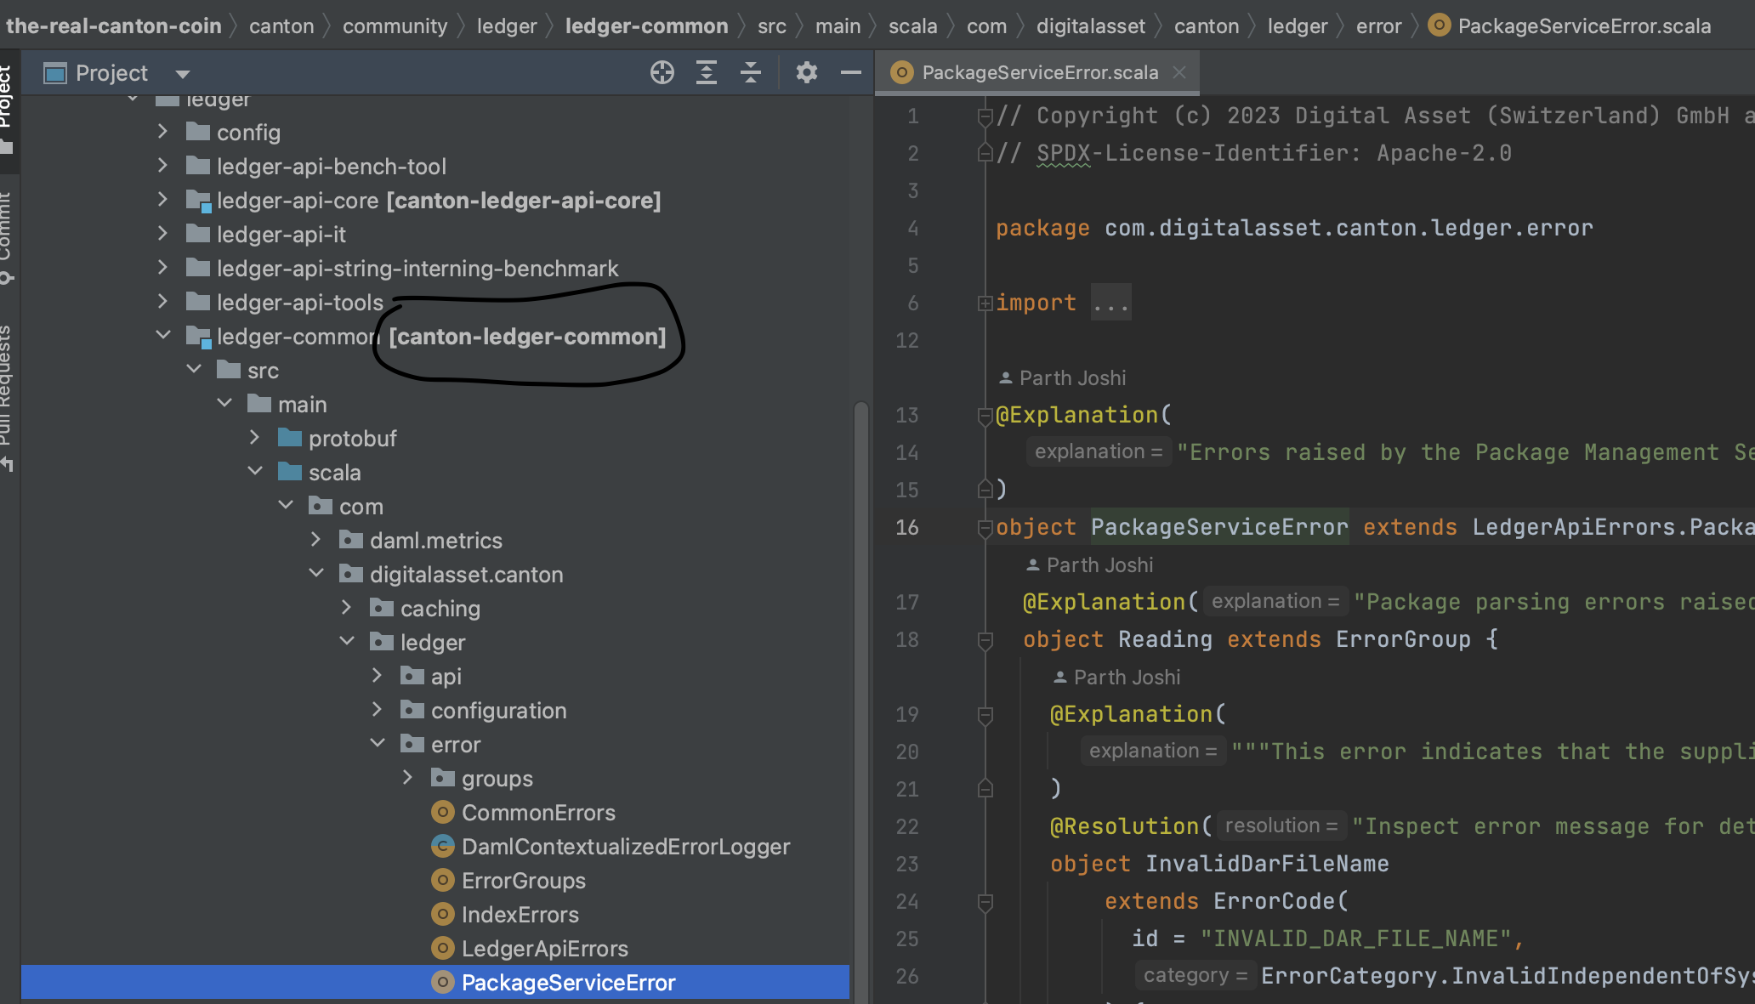The height and width of the screenshot is (1004, 1755).
Task: Expand the configuration package
Action: tap(377, 710)
